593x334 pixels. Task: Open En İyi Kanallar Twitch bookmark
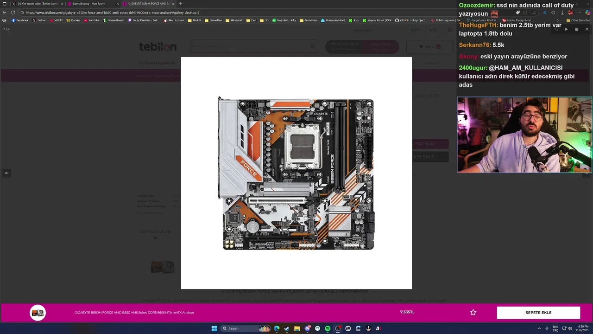tap(144, 20)
